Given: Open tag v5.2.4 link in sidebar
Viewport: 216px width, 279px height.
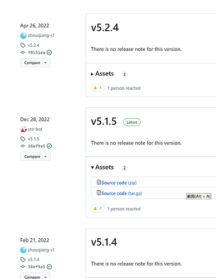Looking at the screenshot, I should click(33, 45).
